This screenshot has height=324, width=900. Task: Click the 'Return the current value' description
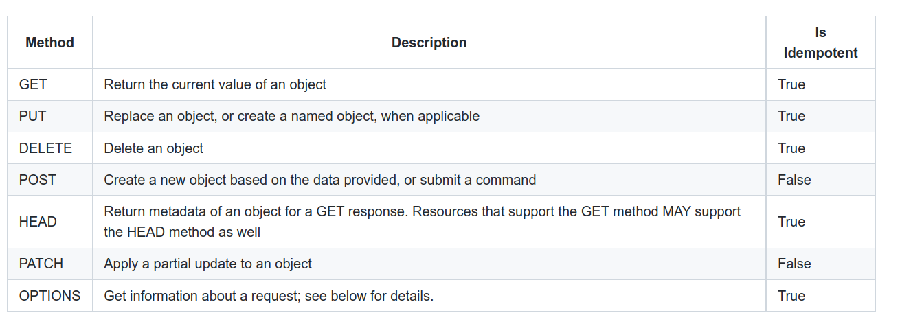tap(215, 84)
